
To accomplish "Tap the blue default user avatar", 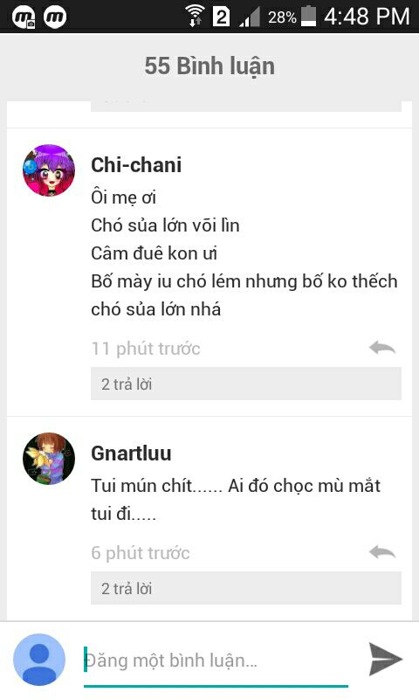I will 39,660.
